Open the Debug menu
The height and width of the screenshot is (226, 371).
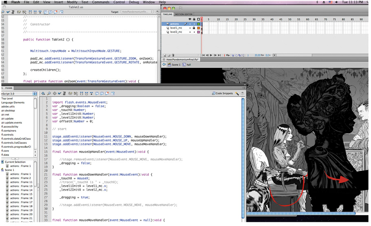[x=134, y=2]
